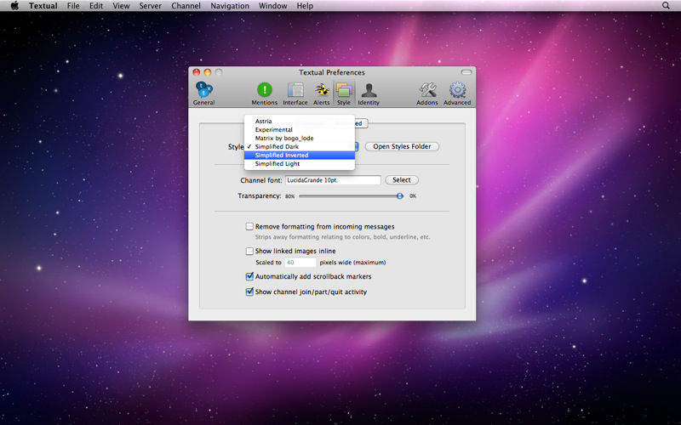Viewport: 681px width, 425px height.
Task: Open the Window menu
Action: pos(272,6)
